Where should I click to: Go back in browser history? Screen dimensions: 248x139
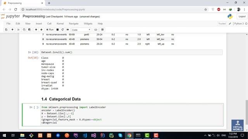tap(4, 9)
